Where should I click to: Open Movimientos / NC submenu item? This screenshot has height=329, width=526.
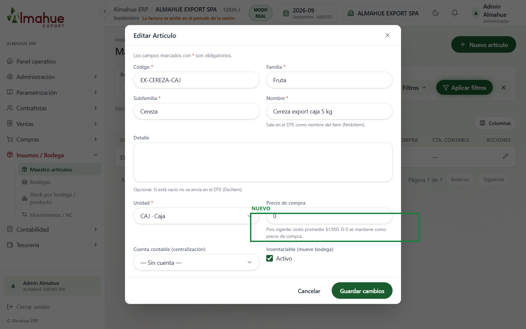[x=60, y=215]
